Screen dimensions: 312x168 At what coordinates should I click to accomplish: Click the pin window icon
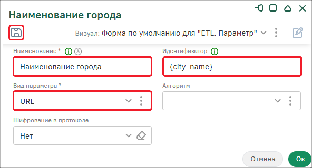point(259,8)
